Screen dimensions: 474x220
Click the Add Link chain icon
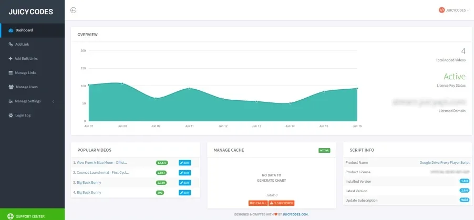11,45
